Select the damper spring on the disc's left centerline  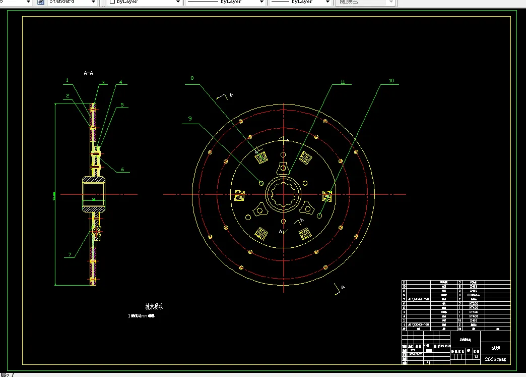coord(239,195)
